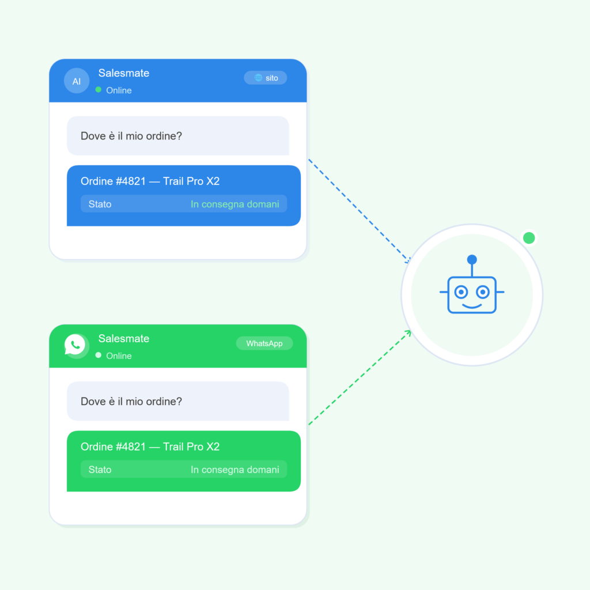
Task: Click the WhatsApp logo icon in green header
Action: pos(75,345)
